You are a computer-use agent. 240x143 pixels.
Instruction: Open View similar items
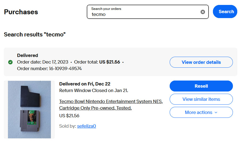[201, 99]
